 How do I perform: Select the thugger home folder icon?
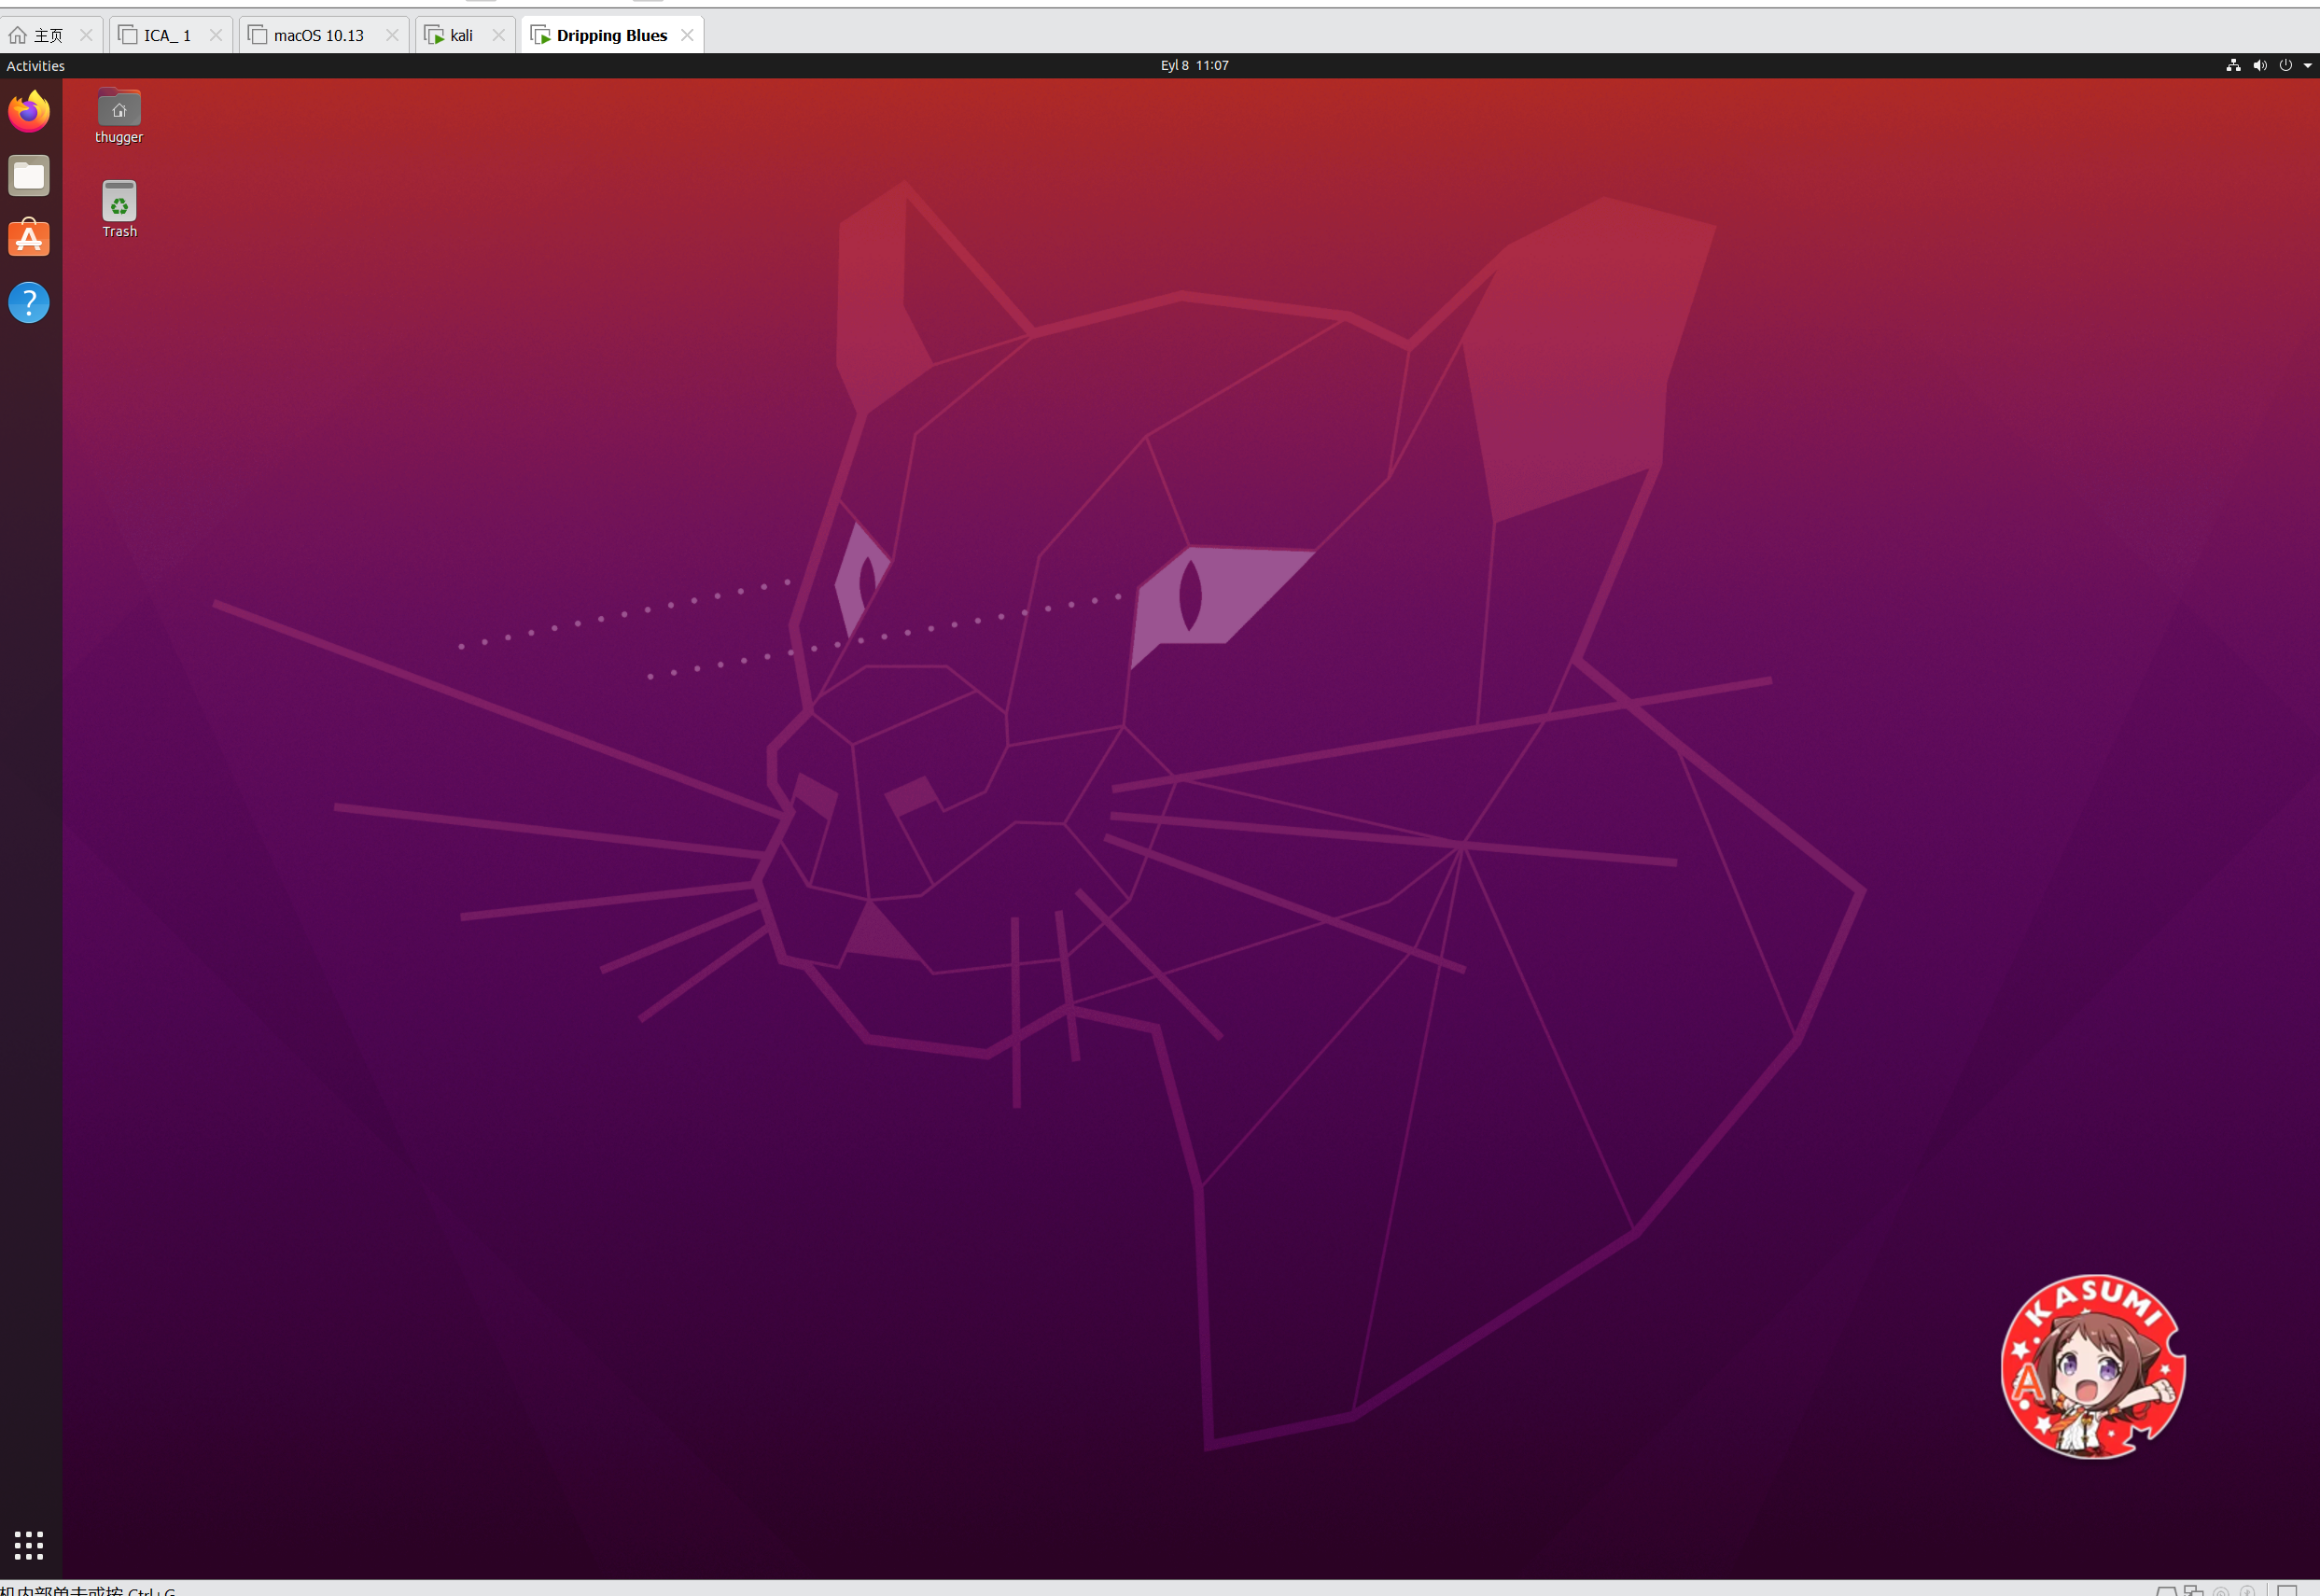pos(119,109)
